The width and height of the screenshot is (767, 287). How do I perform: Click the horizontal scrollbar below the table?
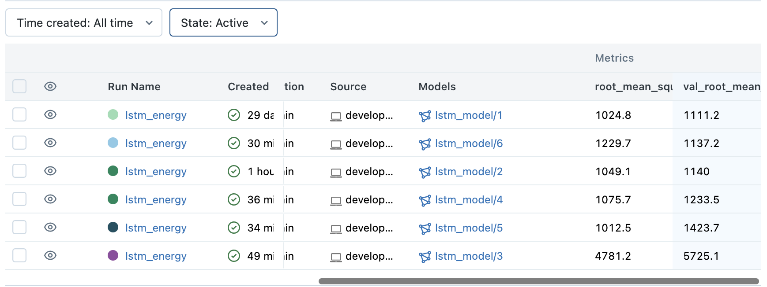click(x=538, y=281)
